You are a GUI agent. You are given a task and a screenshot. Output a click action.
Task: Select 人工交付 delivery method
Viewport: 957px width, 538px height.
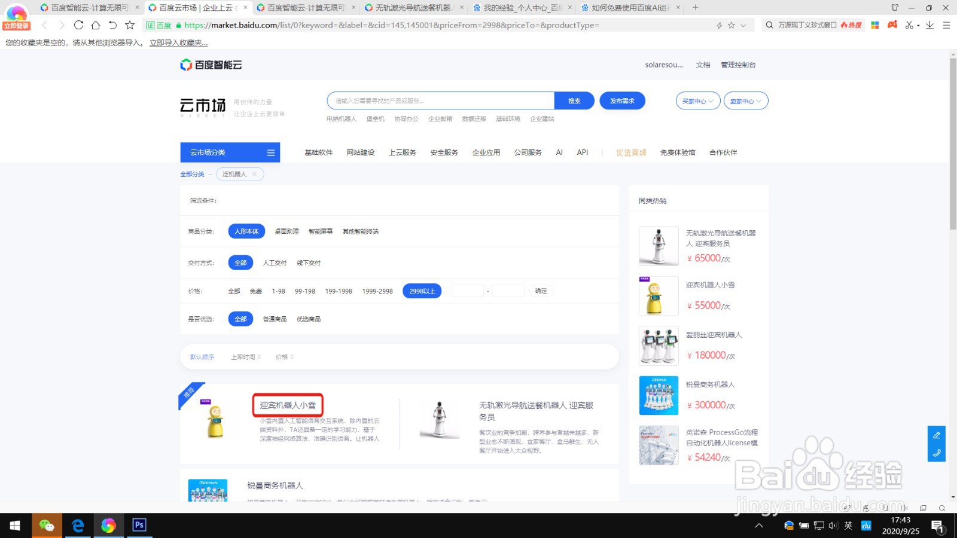click(x=275, y=263)
